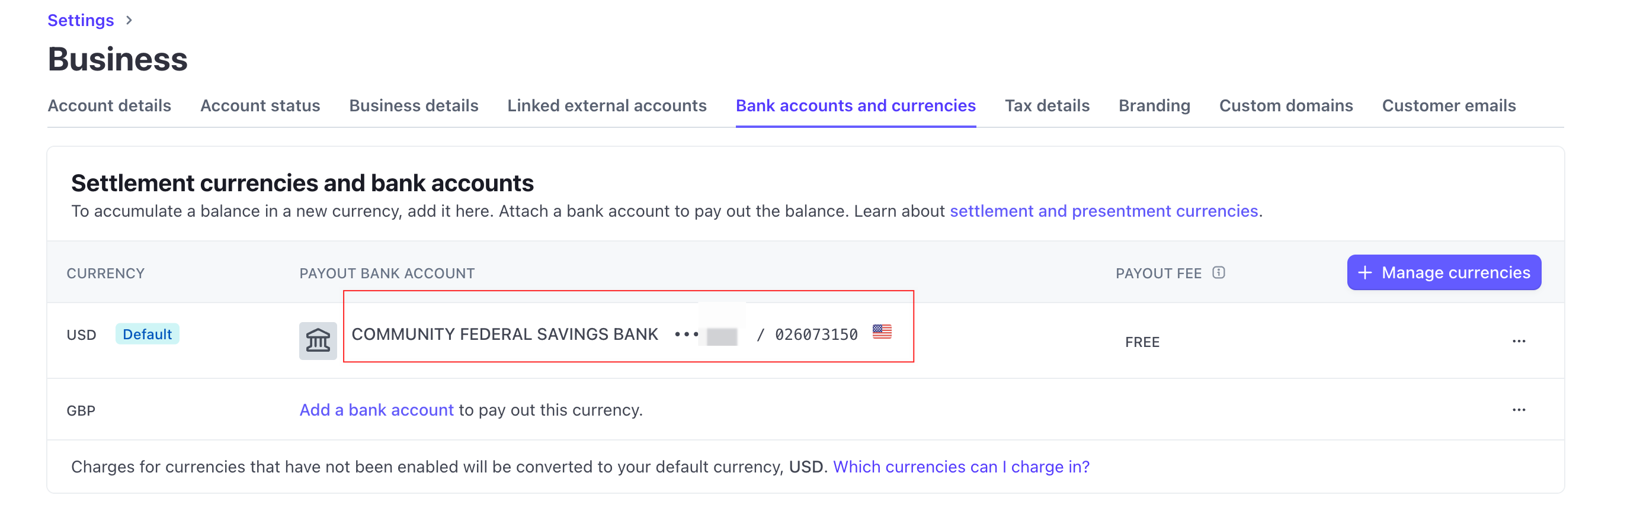Click Add a bank account for GBP

(376, 410)
